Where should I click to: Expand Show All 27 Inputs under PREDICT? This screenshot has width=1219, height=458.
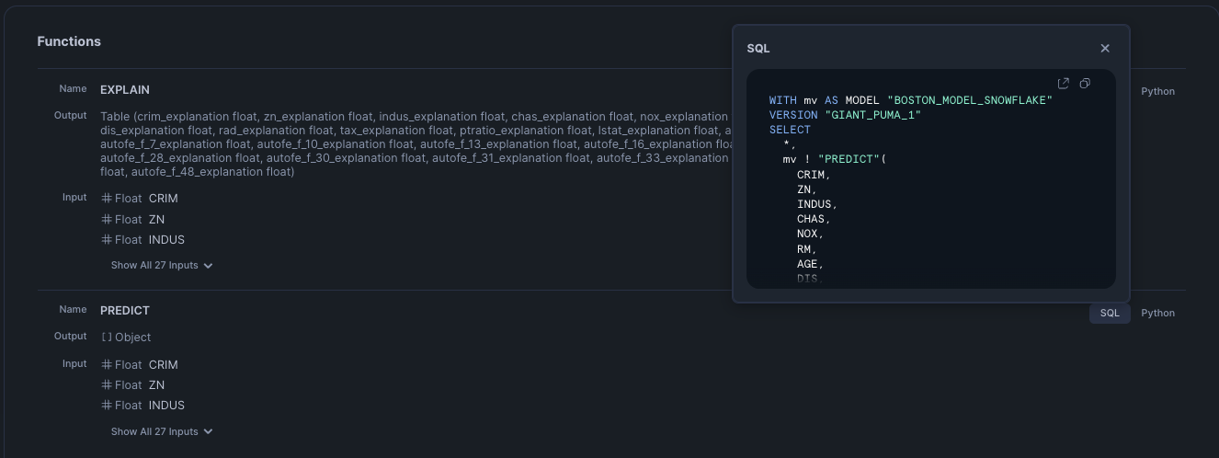162,432
